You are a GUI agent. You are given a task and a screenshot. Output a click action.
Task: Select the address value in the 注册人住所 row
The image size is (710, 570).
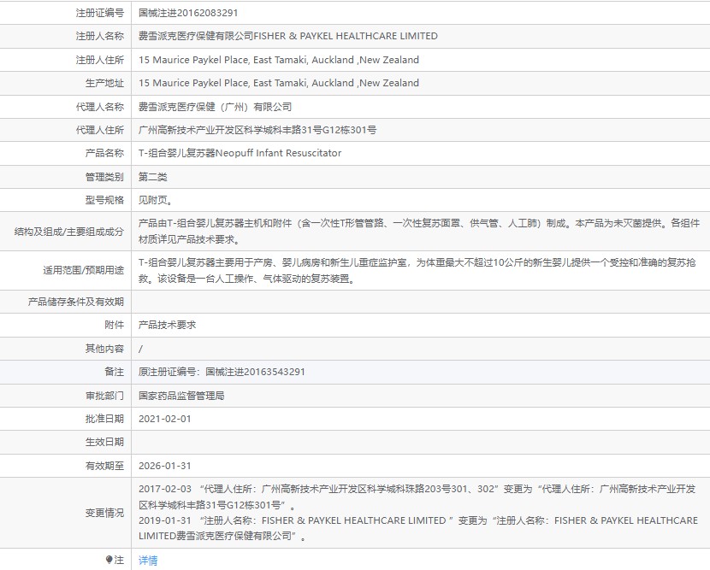coord(279,60)
